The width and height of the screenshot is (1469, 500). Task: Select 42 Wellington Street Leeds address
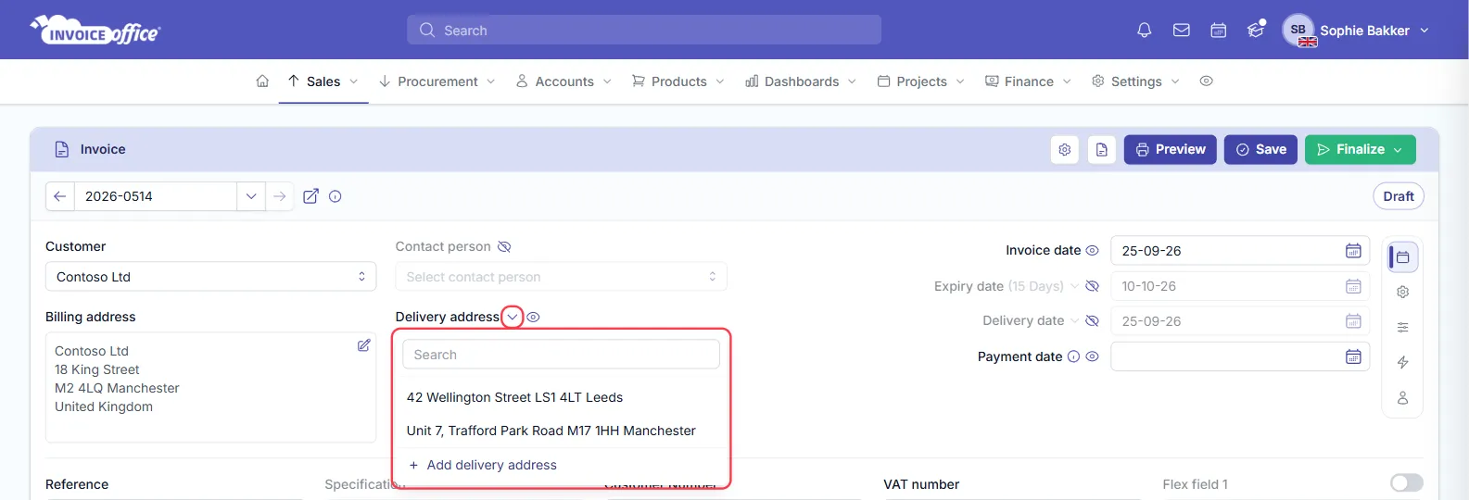tap(514, 397)
